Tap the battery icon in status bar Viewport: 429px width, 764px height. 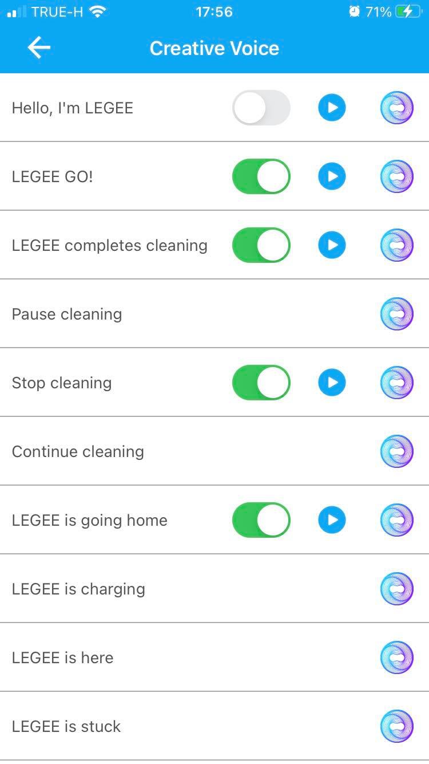[407, 12]
